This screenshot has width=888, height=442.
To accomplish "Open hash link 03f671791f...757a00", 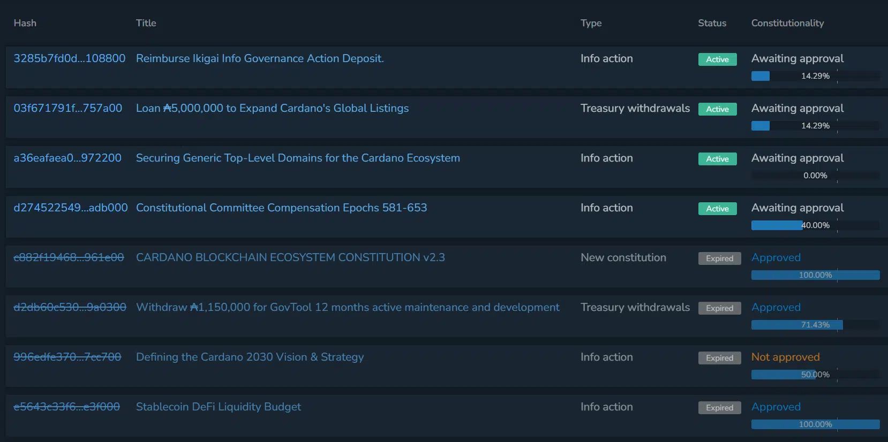I will pos(68,108).
